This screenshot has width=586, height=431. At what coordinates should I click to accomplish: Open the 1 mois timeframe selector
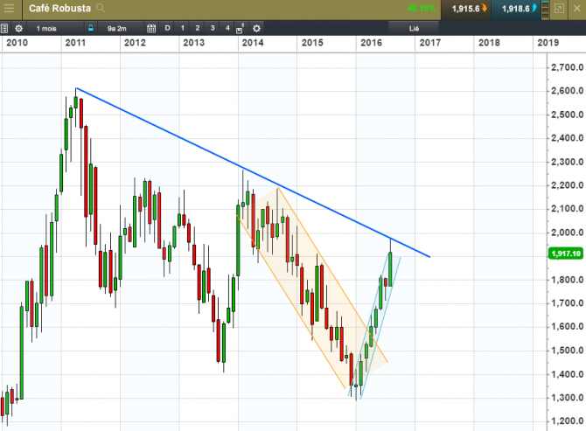pyautogui.click(x=55, y=28)
